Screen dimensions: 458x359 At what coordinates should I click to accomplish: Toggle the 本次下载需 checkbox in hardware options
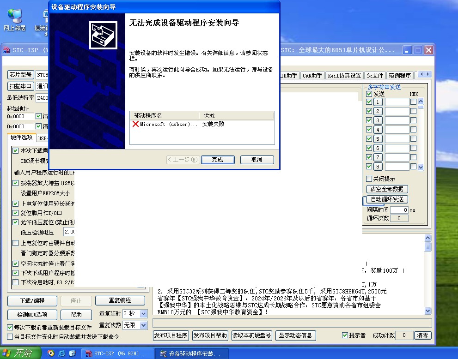tap(15, 151)
